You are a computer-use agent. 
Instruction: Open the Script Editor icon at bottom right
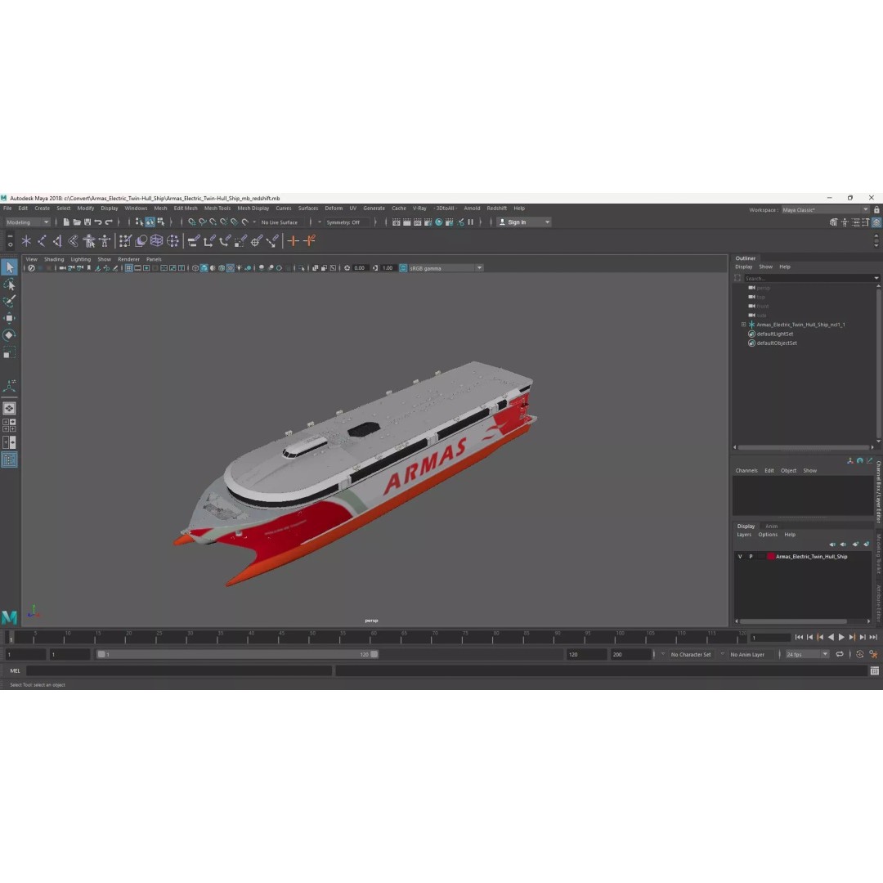click(875, 670)
